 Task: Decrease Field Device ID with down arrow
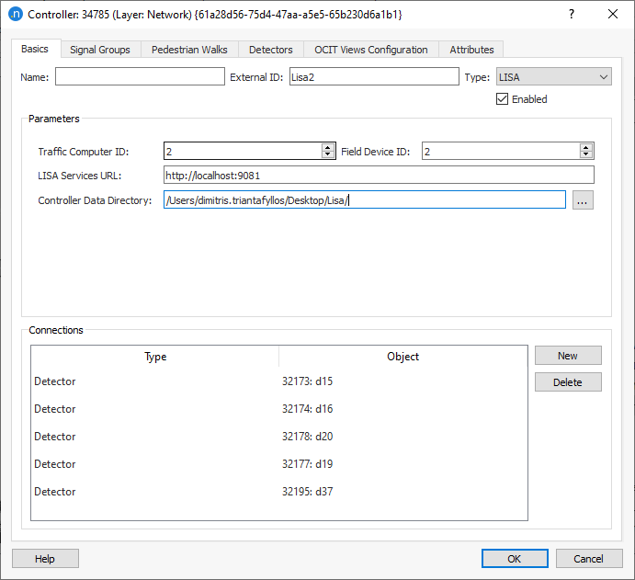586,155
